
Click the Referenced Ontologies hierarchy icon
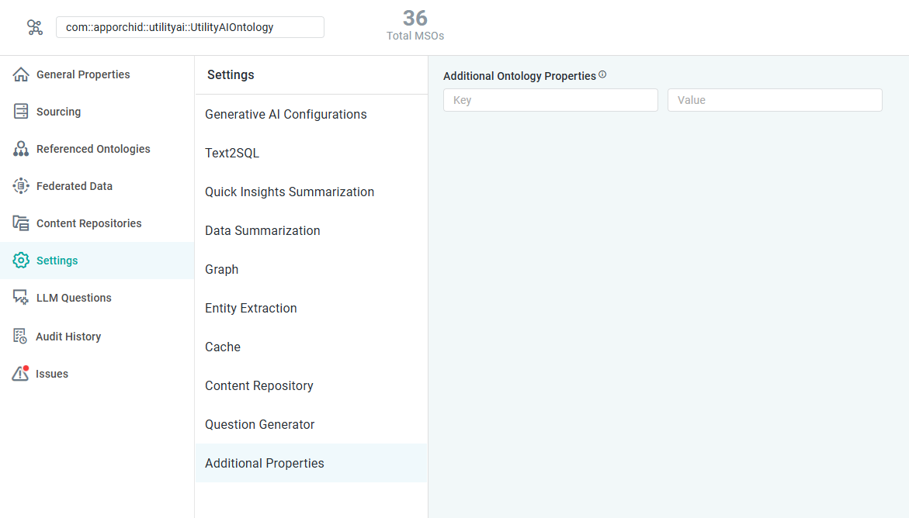(21, 149)
